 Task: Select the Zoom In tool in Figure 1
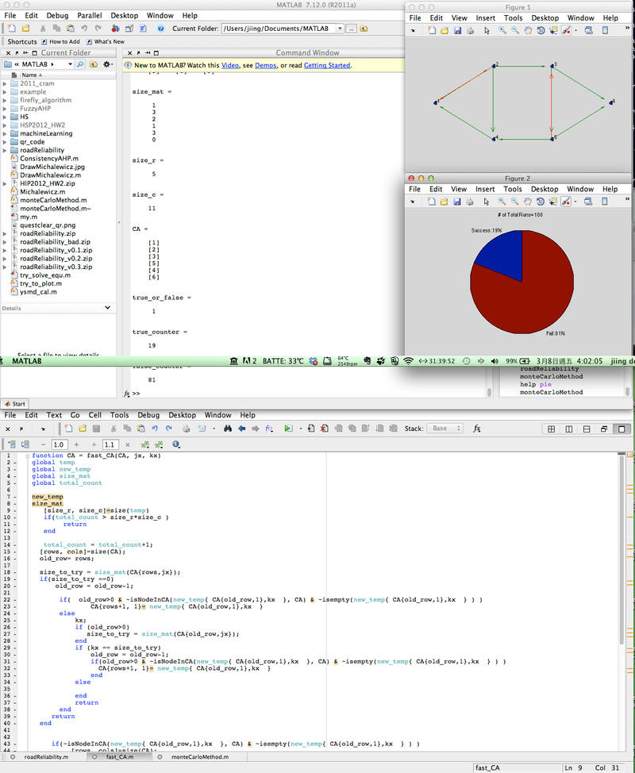(501, 32)
